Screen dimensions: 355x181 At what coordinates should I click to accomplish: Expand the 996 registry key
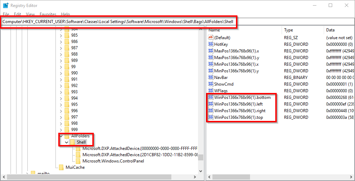point(61,111)
